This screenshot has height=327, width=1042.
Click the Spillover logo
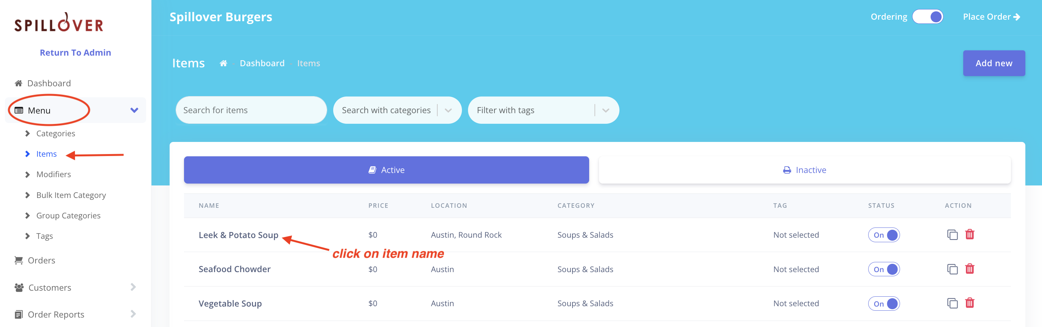pyautogui.click(x=59, y=23)
